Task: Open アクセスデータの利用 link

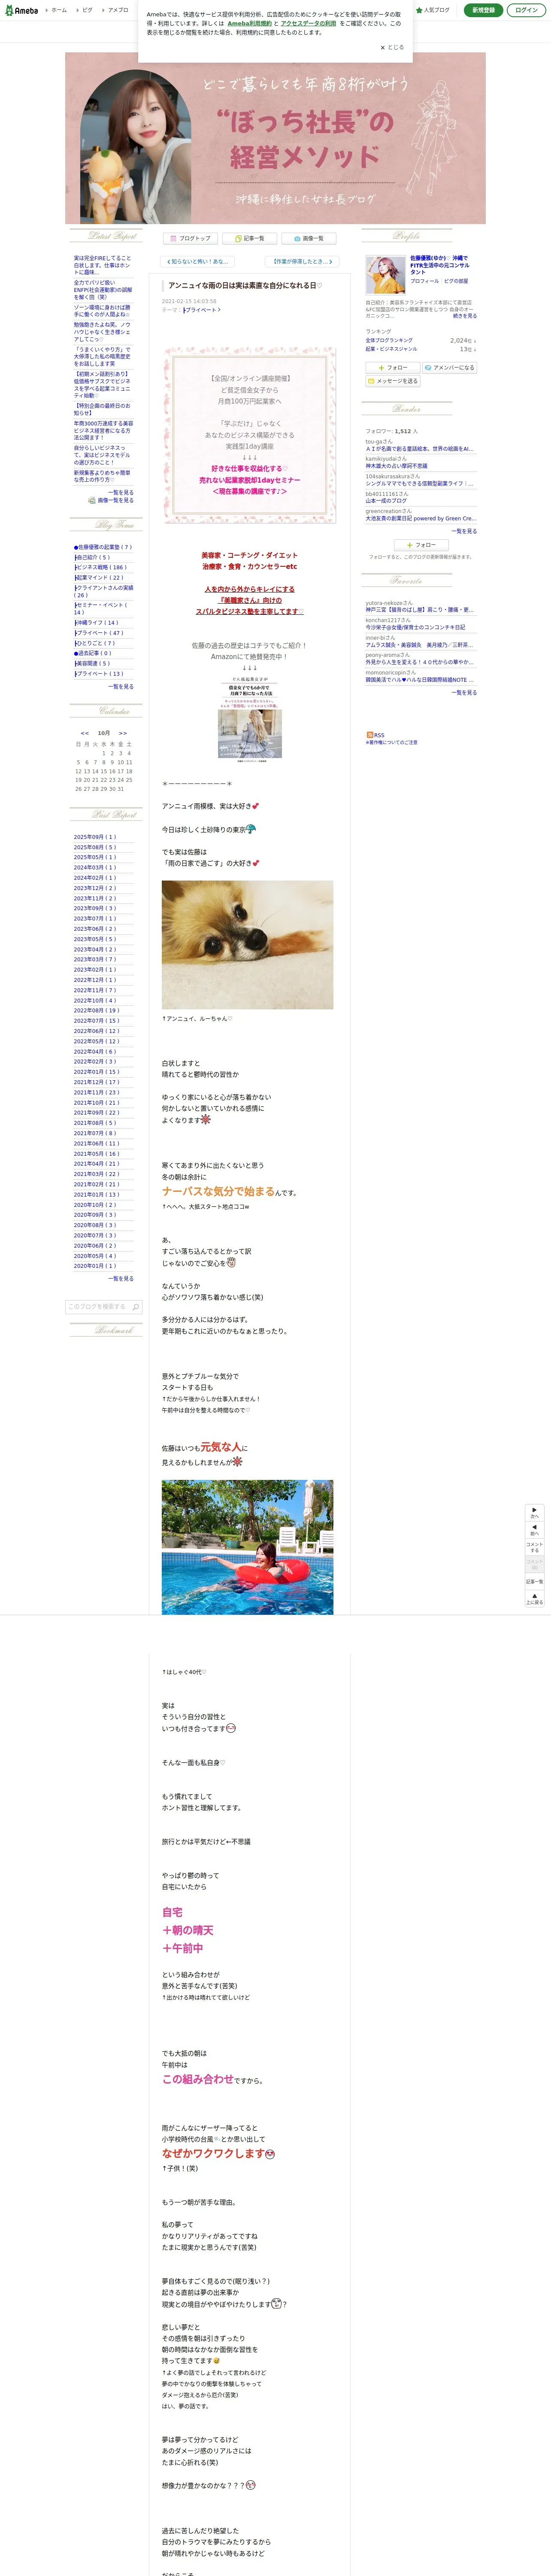Action: (308, 23)
